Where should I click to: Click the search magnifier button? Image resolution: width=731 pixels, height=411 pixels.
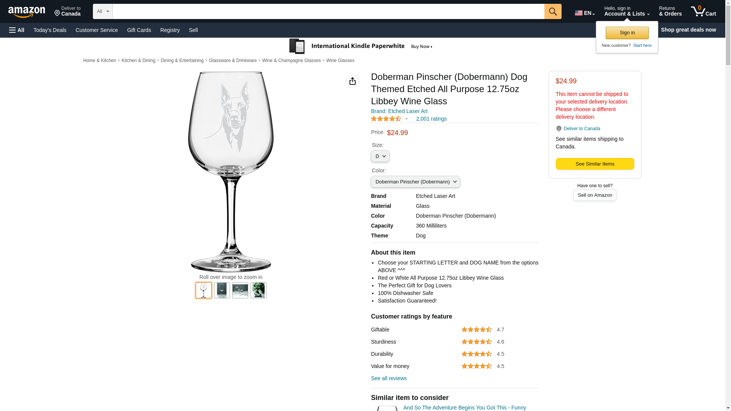pyautogui.click(x=553, y=11)
